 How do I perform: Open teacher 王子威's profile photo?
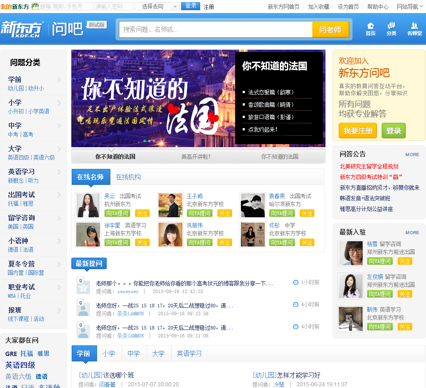click(x=170, y=205)
